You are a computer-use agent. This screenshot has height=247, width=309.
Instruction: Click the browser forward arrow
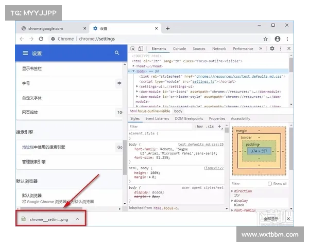(x=31, y=39)
